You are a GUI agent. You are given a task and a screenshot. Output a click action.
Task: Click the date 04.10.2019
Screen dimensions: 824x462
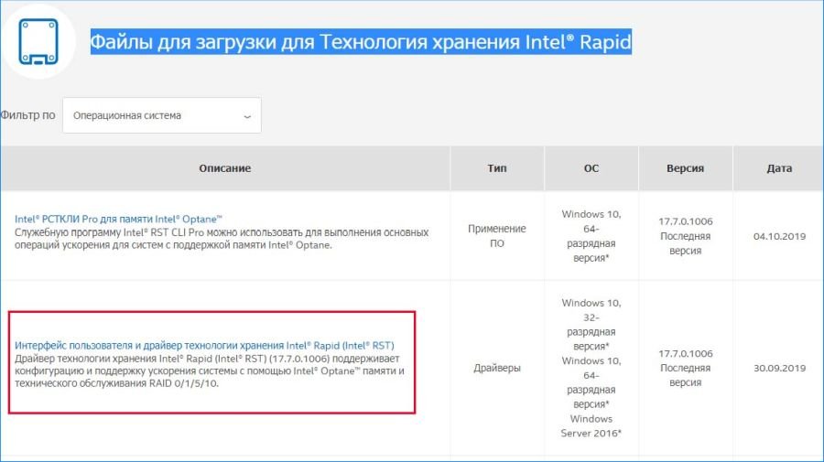(x=779, y=236)
